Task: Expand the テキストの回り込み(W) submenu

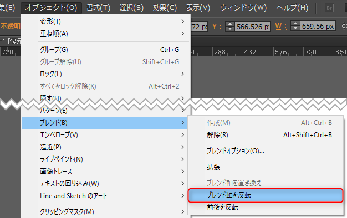Action: pos(105,184)
